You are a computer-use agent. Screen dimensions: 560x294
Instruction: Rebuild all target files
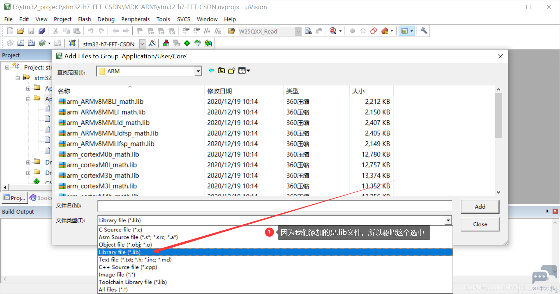pyautogui.click(x=31, y=43)
